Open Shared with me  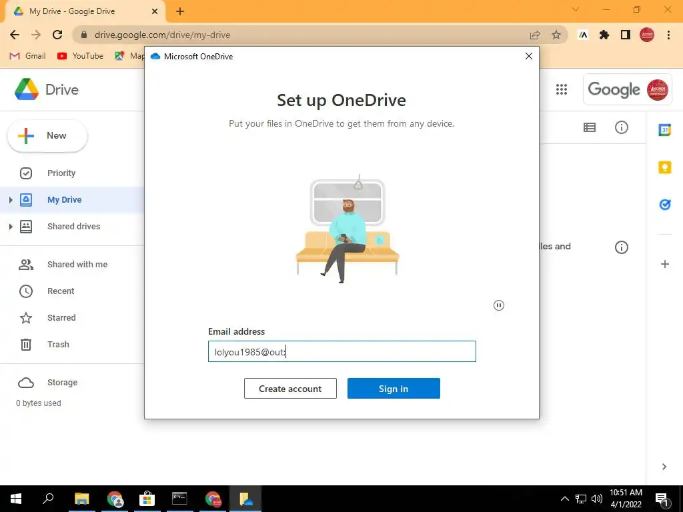pyautogui.click(x=77, y=264)
